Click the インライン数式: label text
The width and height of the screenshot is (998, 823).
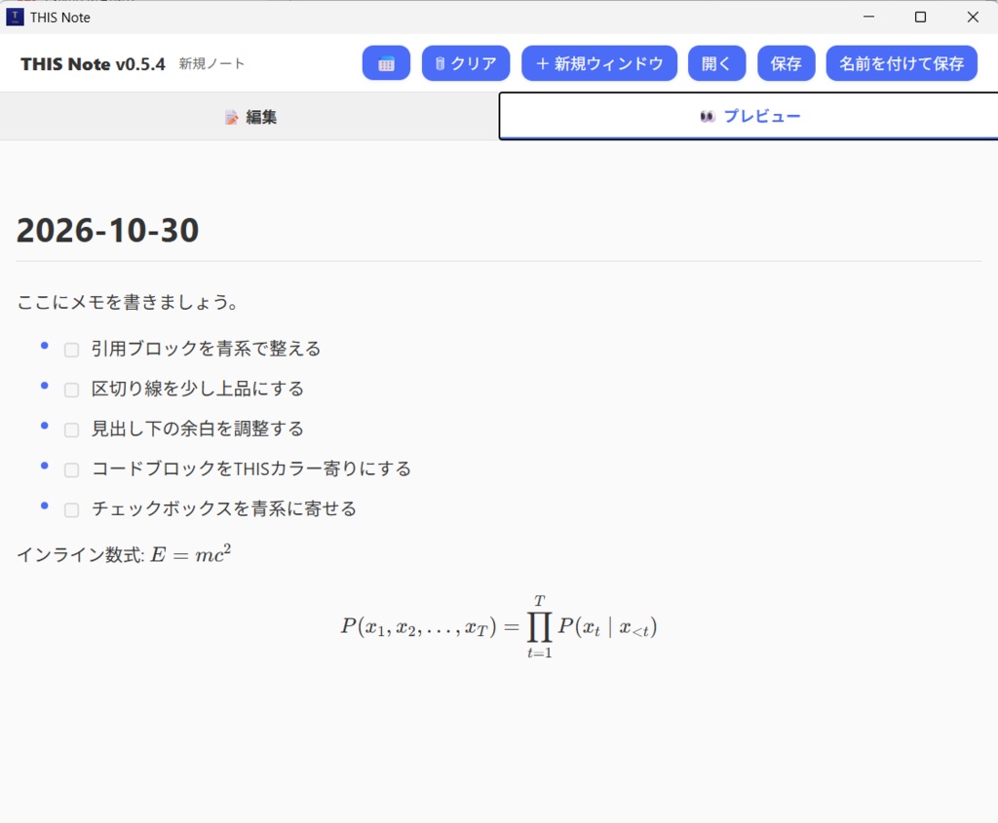81,555
